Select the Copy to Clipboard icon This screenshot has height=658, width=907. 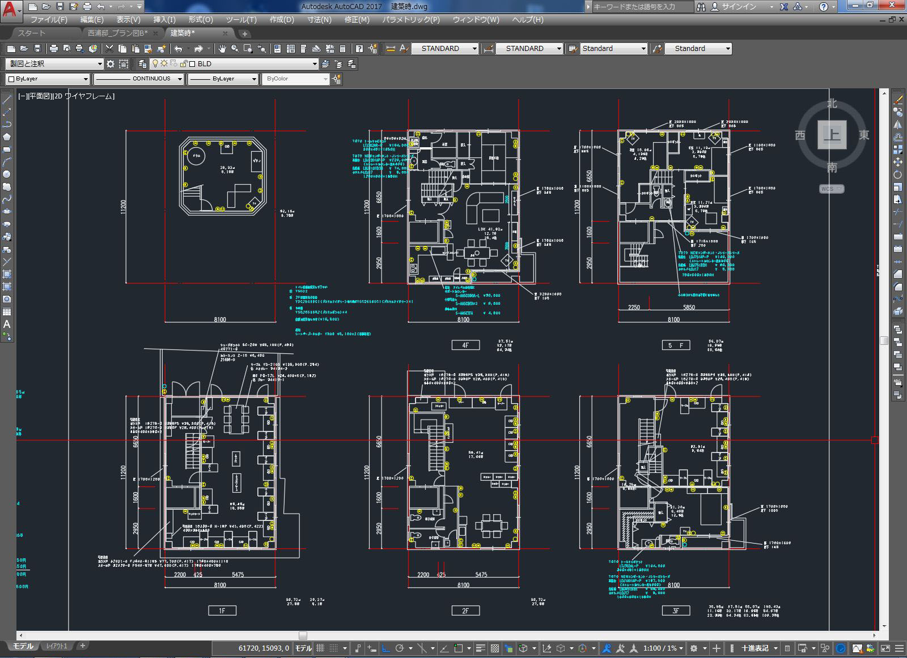coord(123,49)
